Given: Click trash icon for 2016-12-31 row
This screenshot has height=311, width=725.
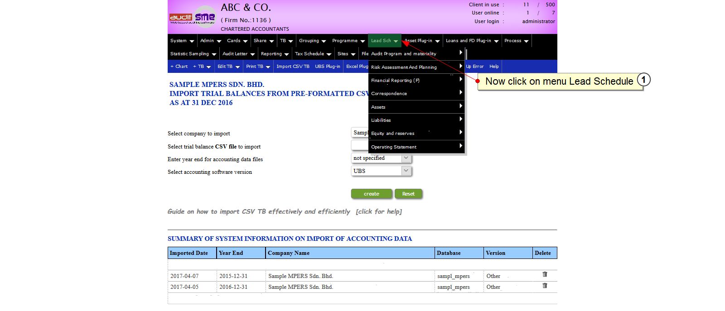Looking at the screenshot, I should tap(545, 286).
